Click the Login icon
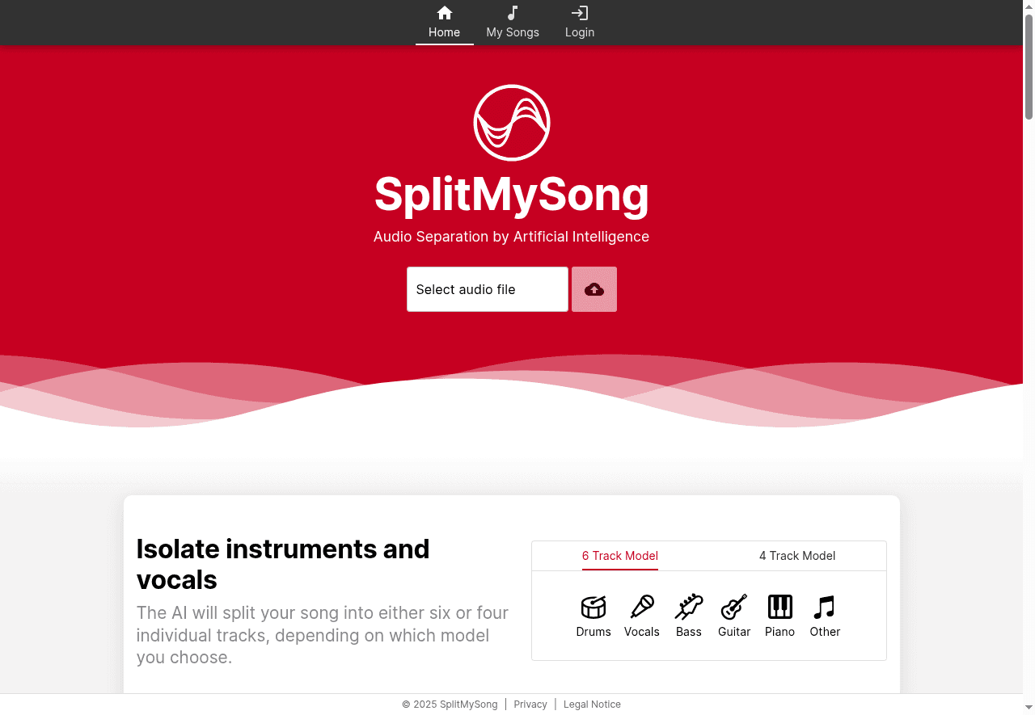Image resolution: width=1035 pixels, height=715 pixels. pyautogui.click(x=580, y=13)
